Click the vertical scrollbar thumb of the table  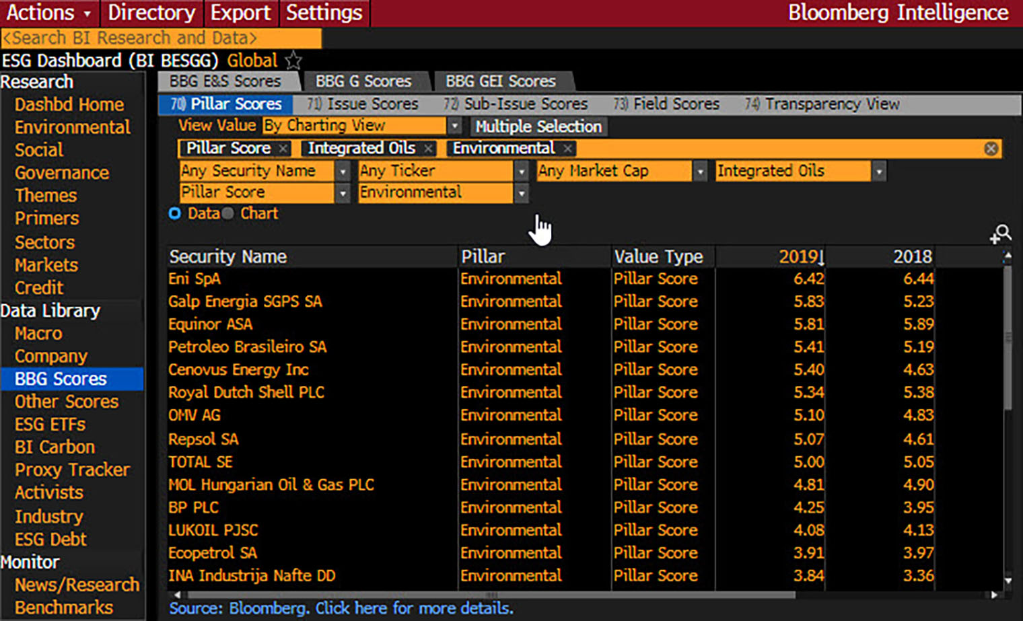tap(1008, 336)
